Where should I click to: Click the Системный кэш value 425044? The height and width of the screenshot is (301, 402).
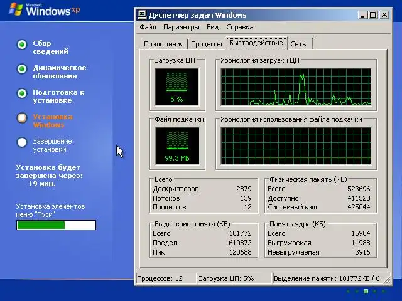click(359, 207)
